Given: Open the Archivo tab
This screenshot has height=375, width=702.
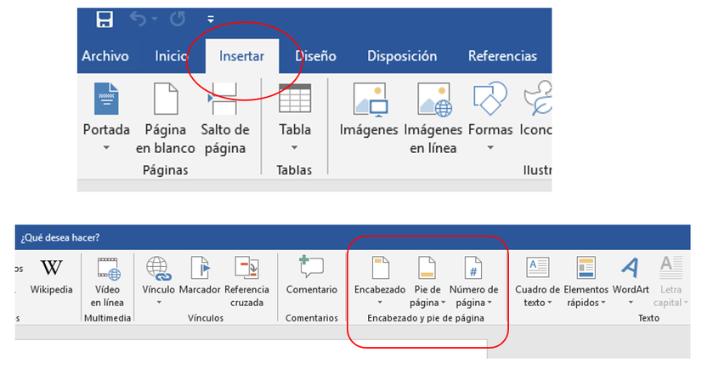Looking at the screenshot, I should tap(105, 57).
